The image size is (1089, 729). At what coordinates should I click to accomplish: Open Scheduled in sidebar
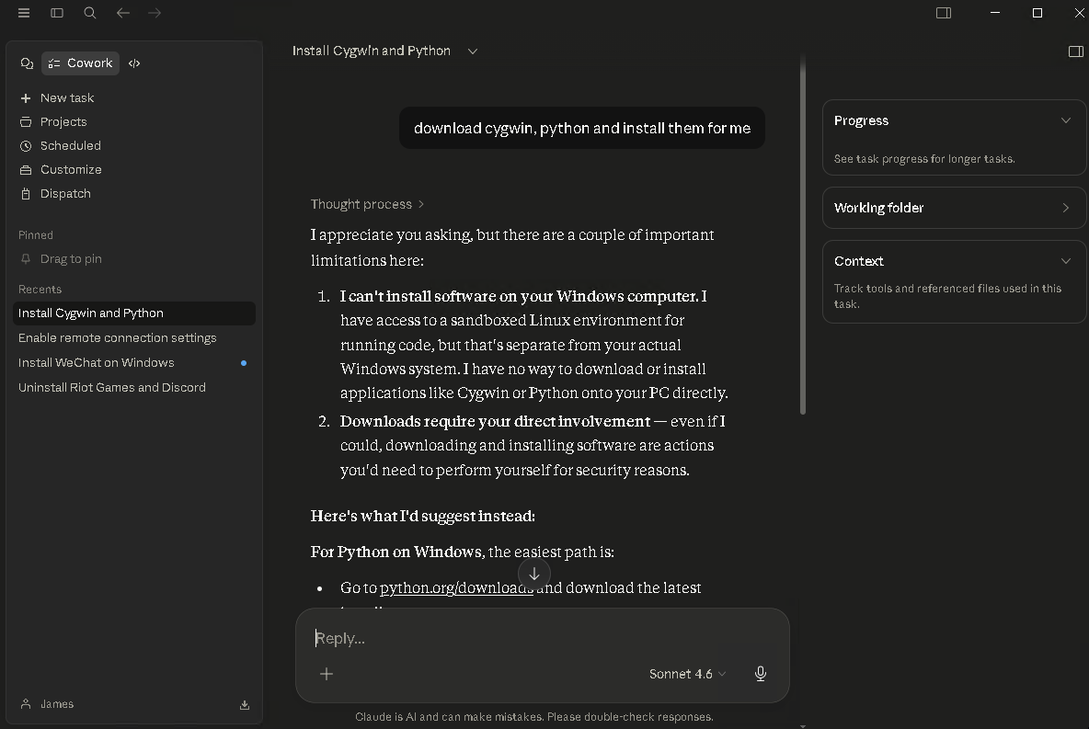pos(70,145)
